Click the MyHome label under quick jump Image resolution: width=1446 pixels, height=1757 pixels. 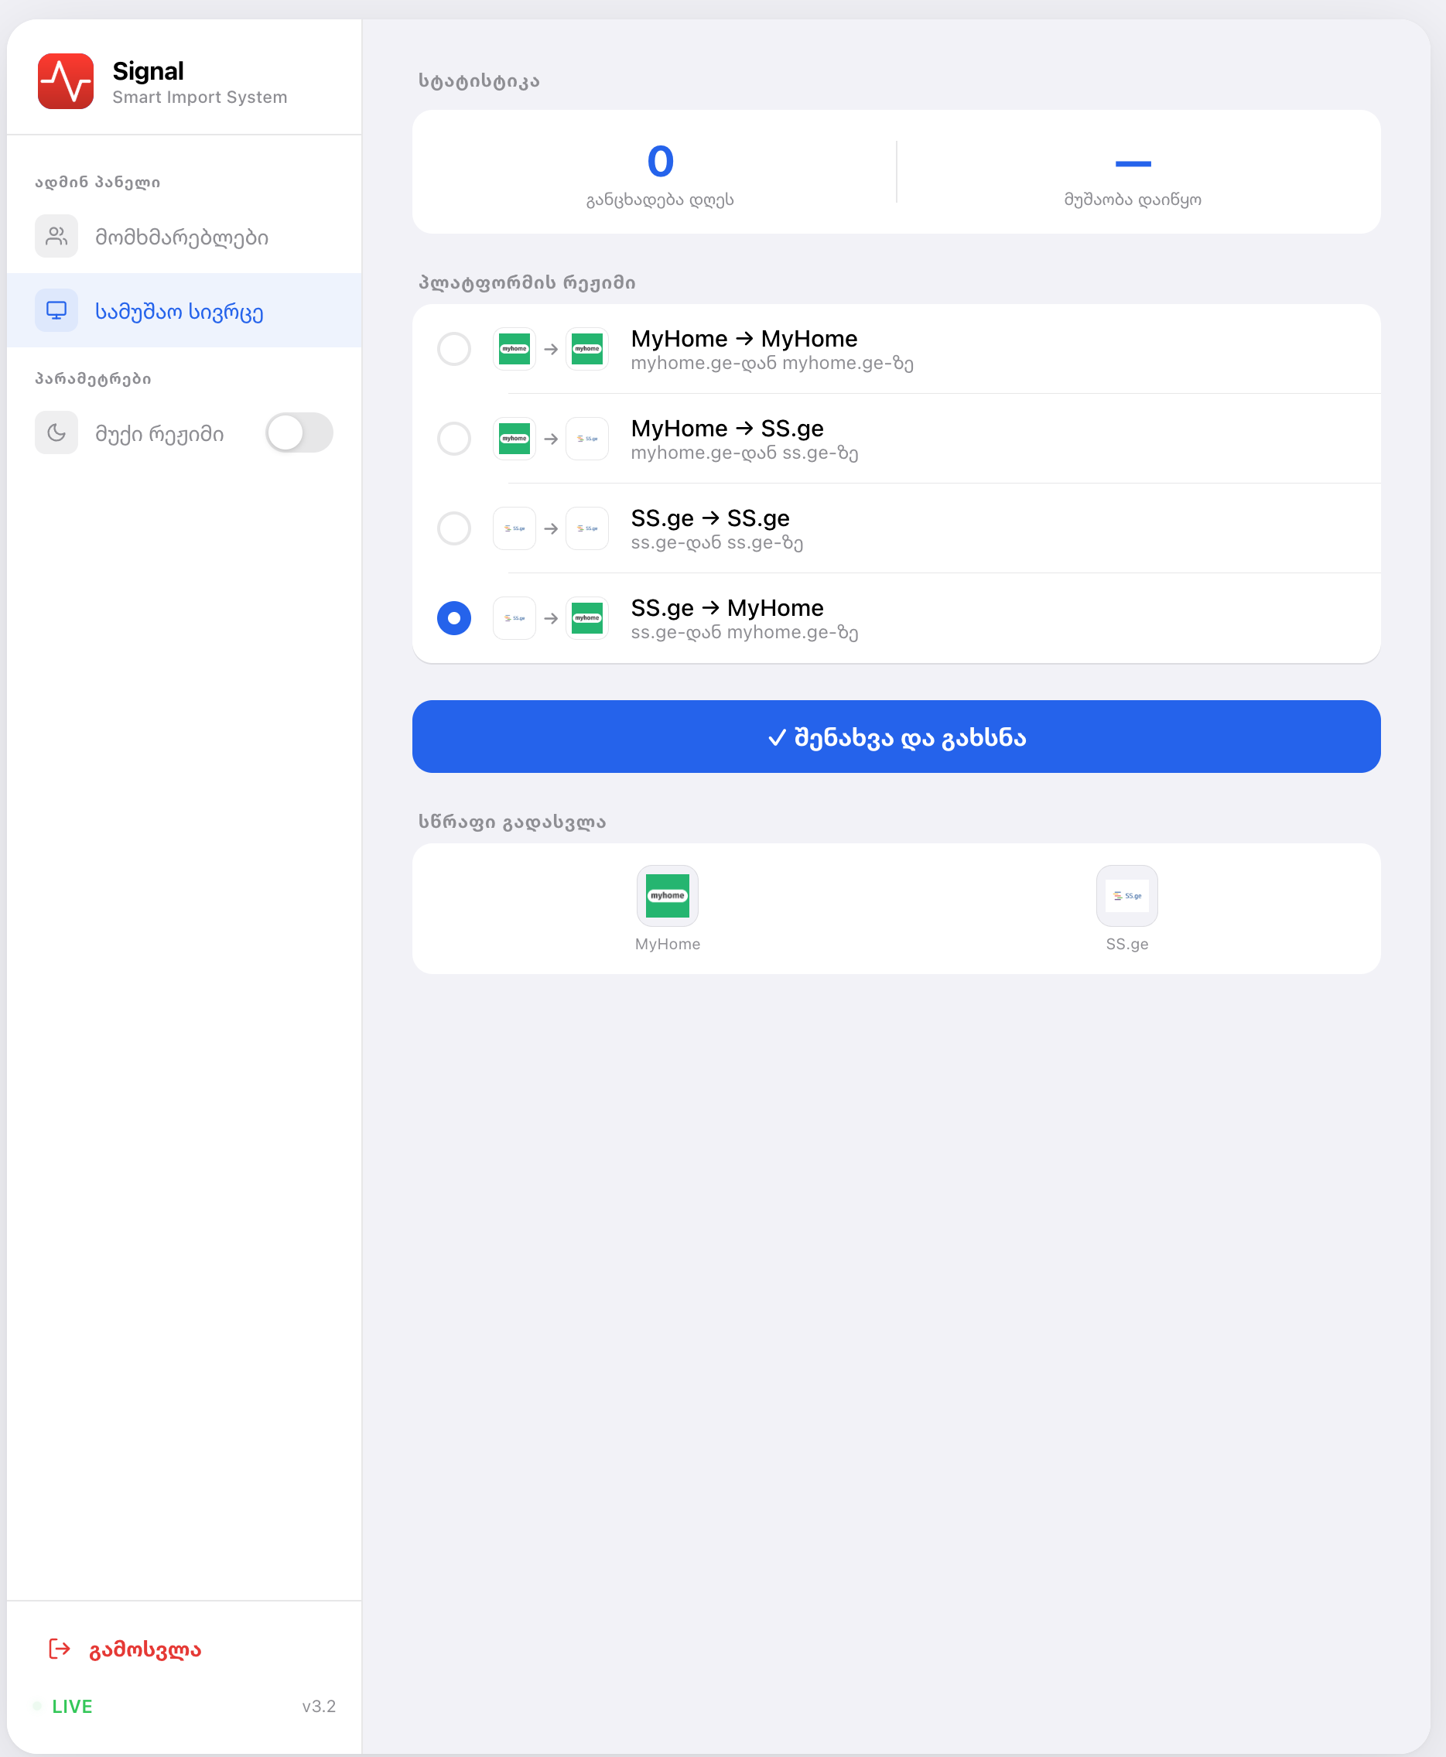pos(668,945)
